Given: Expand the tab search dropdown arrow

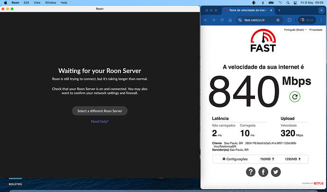Looking at the screenshot, I should 321,10.
